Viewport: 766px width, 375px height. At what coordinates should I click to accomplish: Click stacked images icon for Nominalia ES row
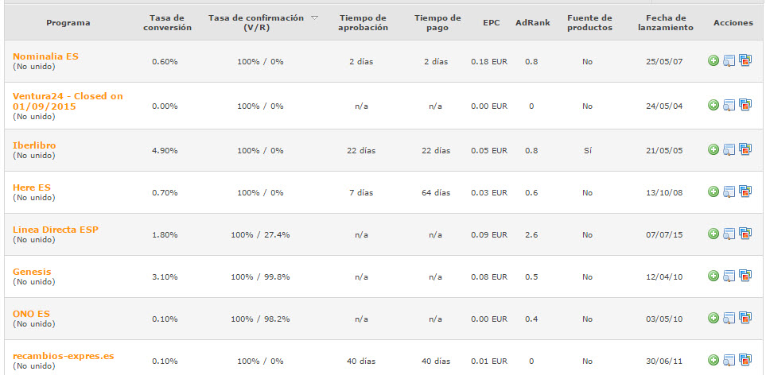click(745, 61)
